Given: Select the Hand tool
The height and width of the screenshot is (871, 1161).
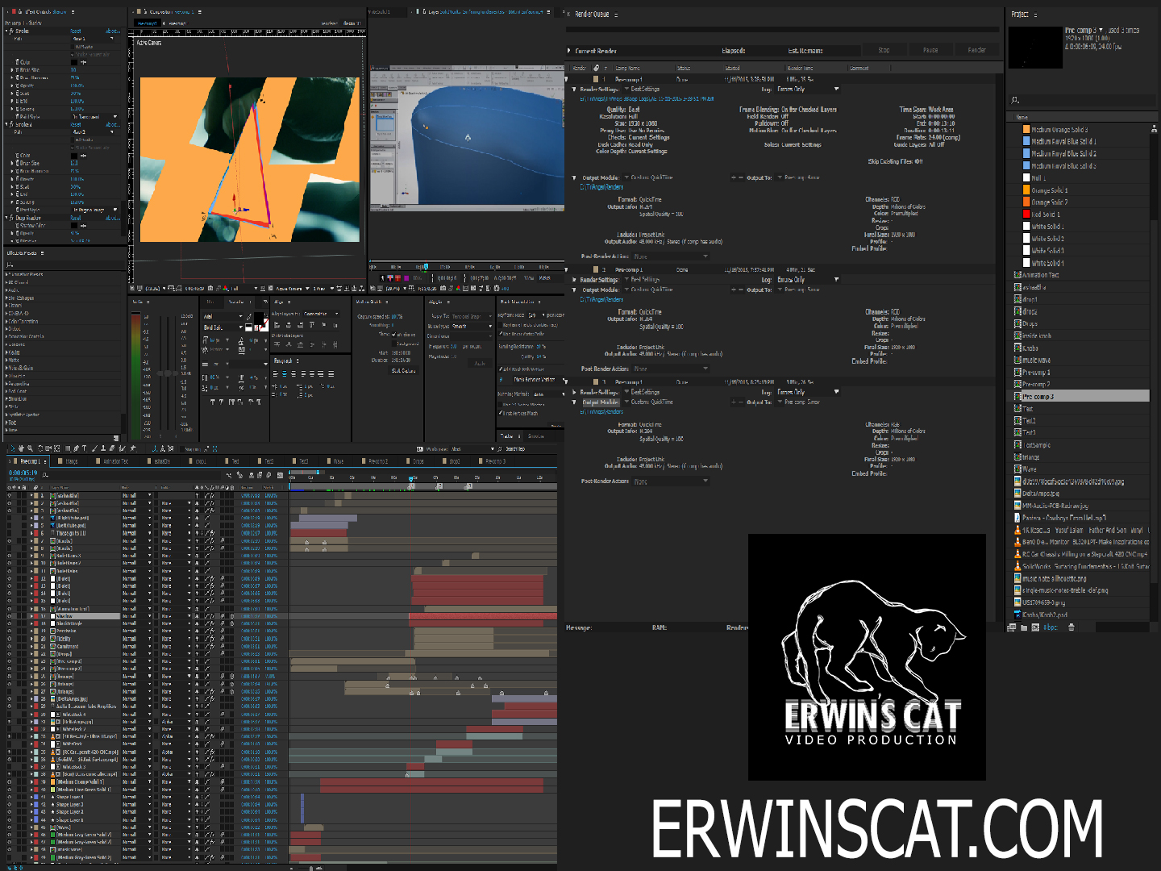Looking at the screenshot, I should [x=21, y=448].
